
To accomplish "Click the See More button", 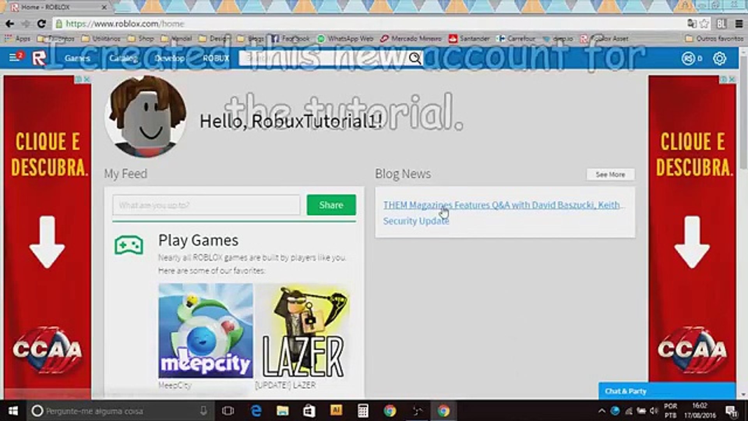I will (610, 175).
